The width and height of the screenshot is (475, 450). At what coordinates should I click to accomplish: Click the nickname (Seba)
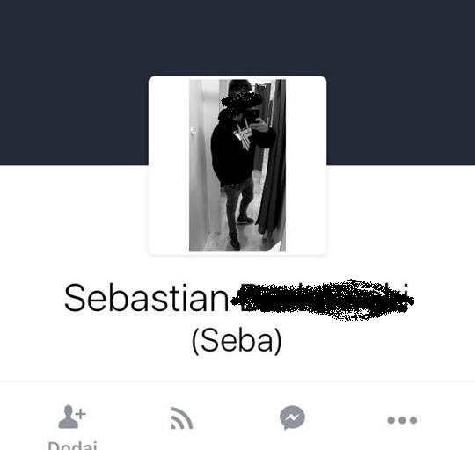237,341
